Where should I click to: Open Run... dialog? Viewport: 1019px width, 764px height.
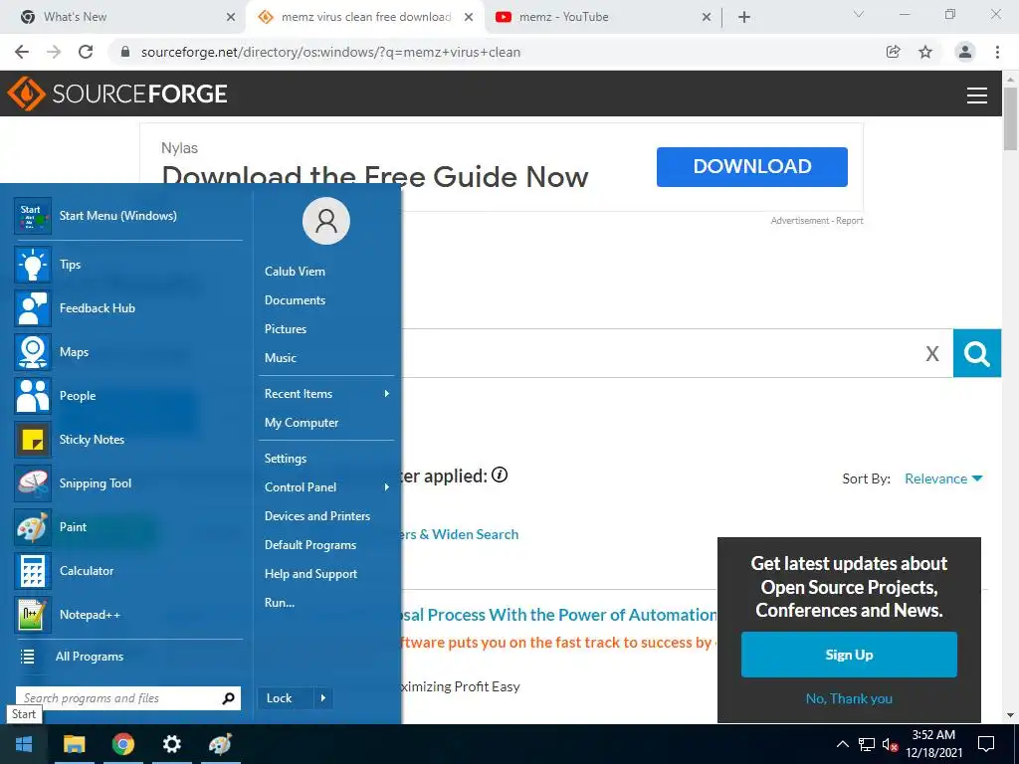[280, 602]
